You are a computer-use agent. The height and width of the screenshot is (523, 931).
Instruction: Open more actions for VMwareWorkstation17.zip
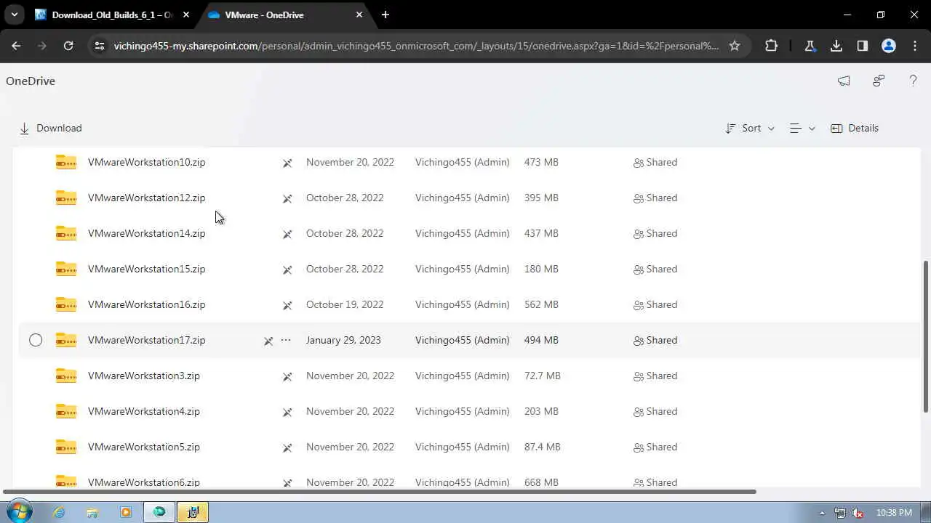pos(286,340)
